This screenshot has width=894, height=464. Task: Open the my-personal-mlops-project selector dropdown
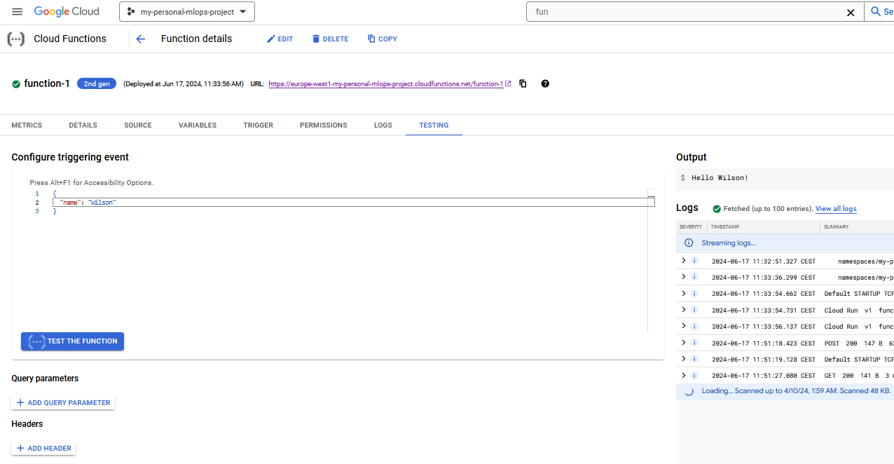click(187, 12)
